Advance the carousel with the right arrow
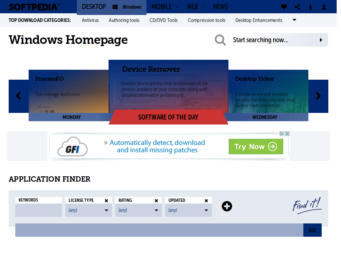This screenshot has width=341, height=255. click(x=318, y=96)
